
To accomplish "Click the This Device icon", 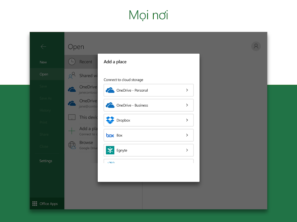I will (72, 117).
